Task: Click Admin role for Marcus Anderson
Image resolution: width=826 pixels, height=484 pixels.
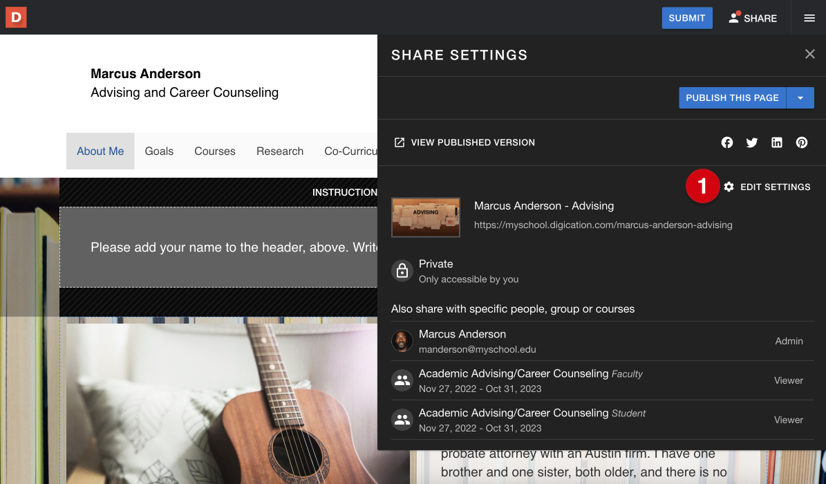Action: 789,341
